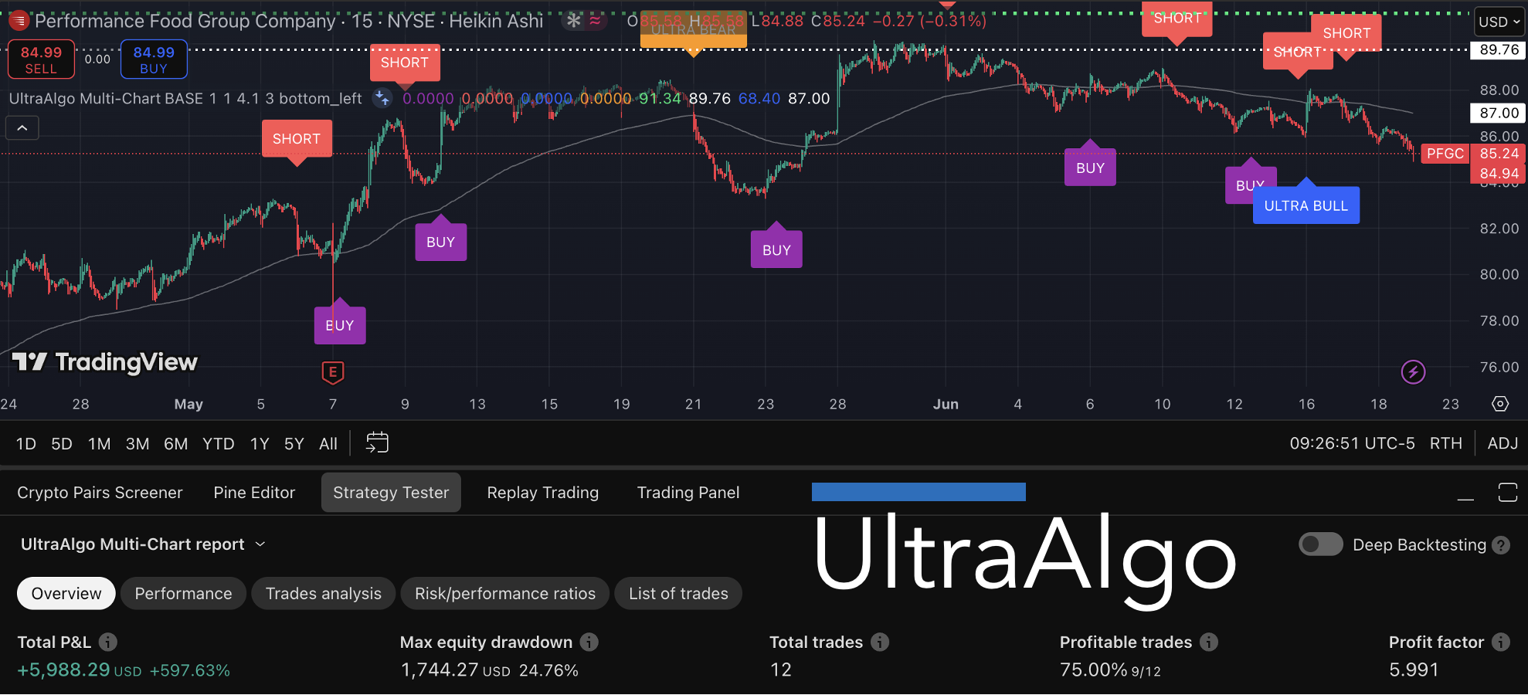This screenshot has height=695, width=1528.
Task: Show All available chart history
Action: click(328, 444)
